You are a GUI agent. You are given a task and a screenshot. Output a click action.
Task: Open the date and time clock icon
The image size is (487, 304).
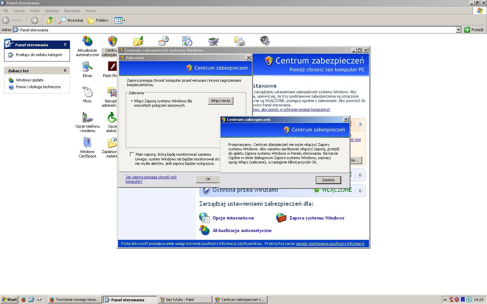[x=163, y=41]
